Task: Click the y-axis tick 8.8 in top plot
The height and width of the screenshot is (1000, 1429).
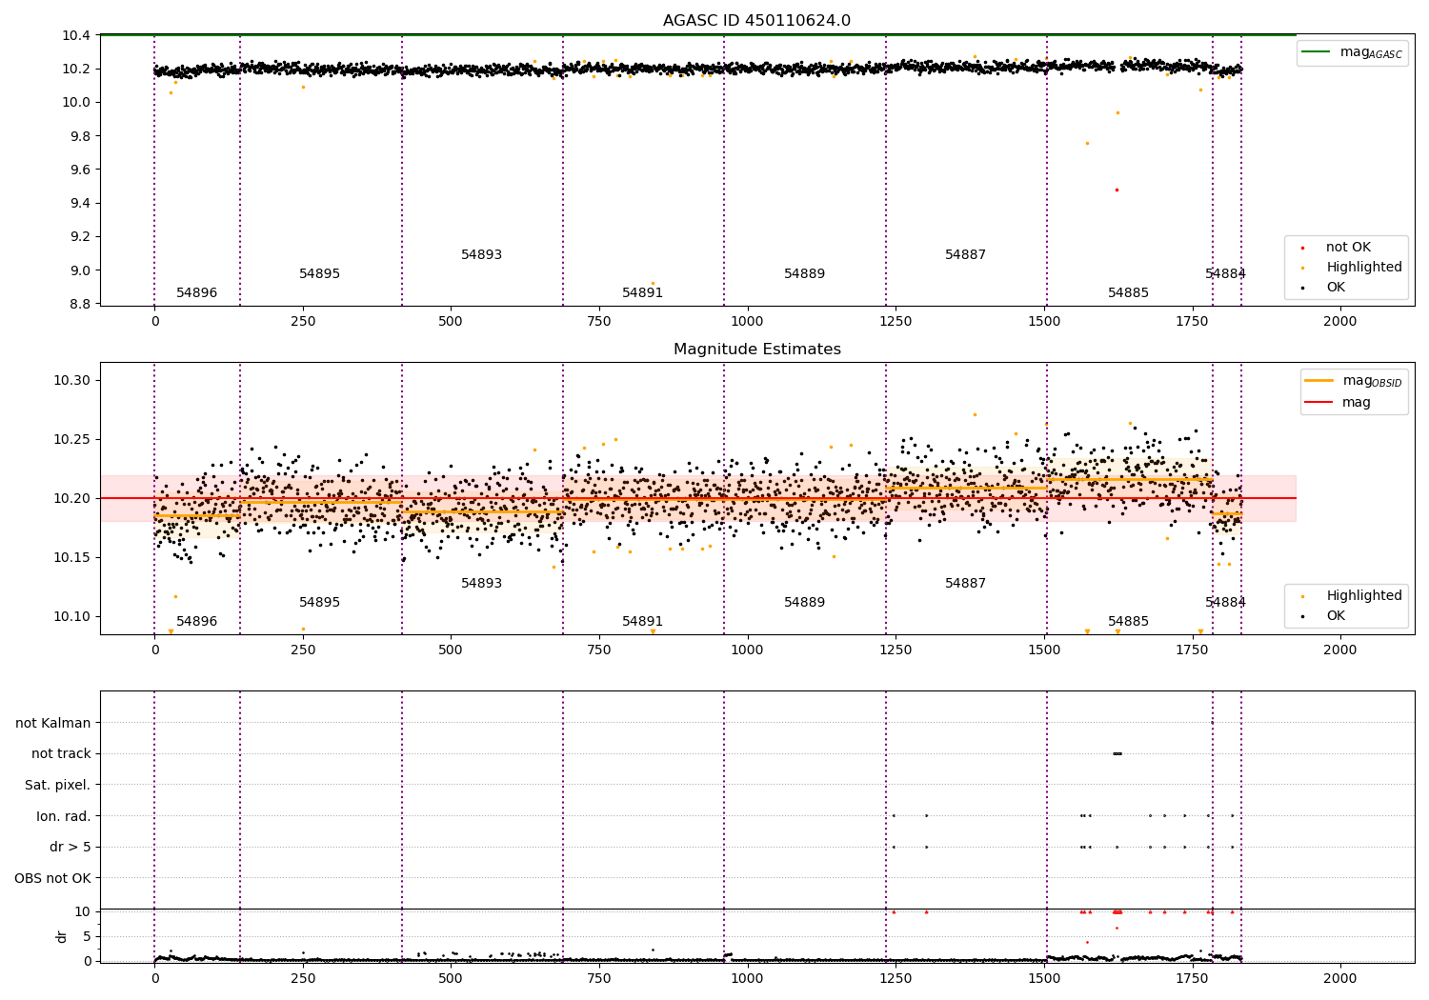Action: pos(81,304)
